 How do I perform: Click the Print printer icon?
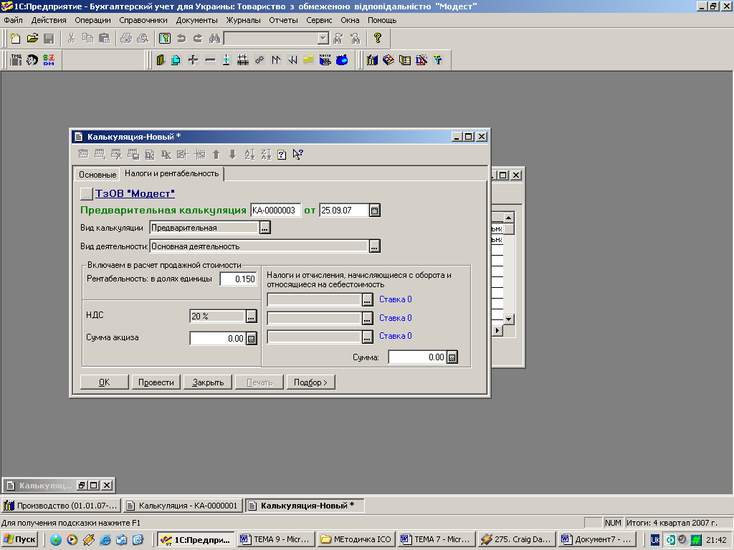[x=126, y=39]
